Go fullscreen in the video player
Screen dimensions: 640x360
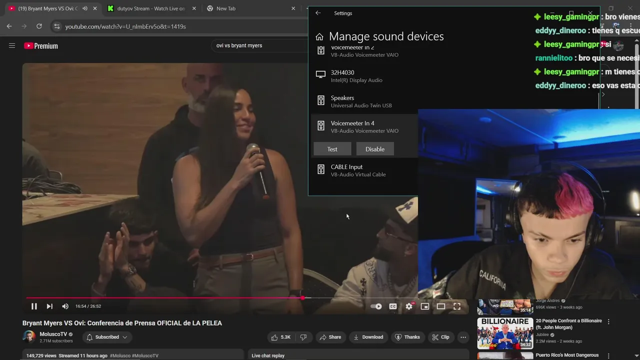(x=457, y=306)
